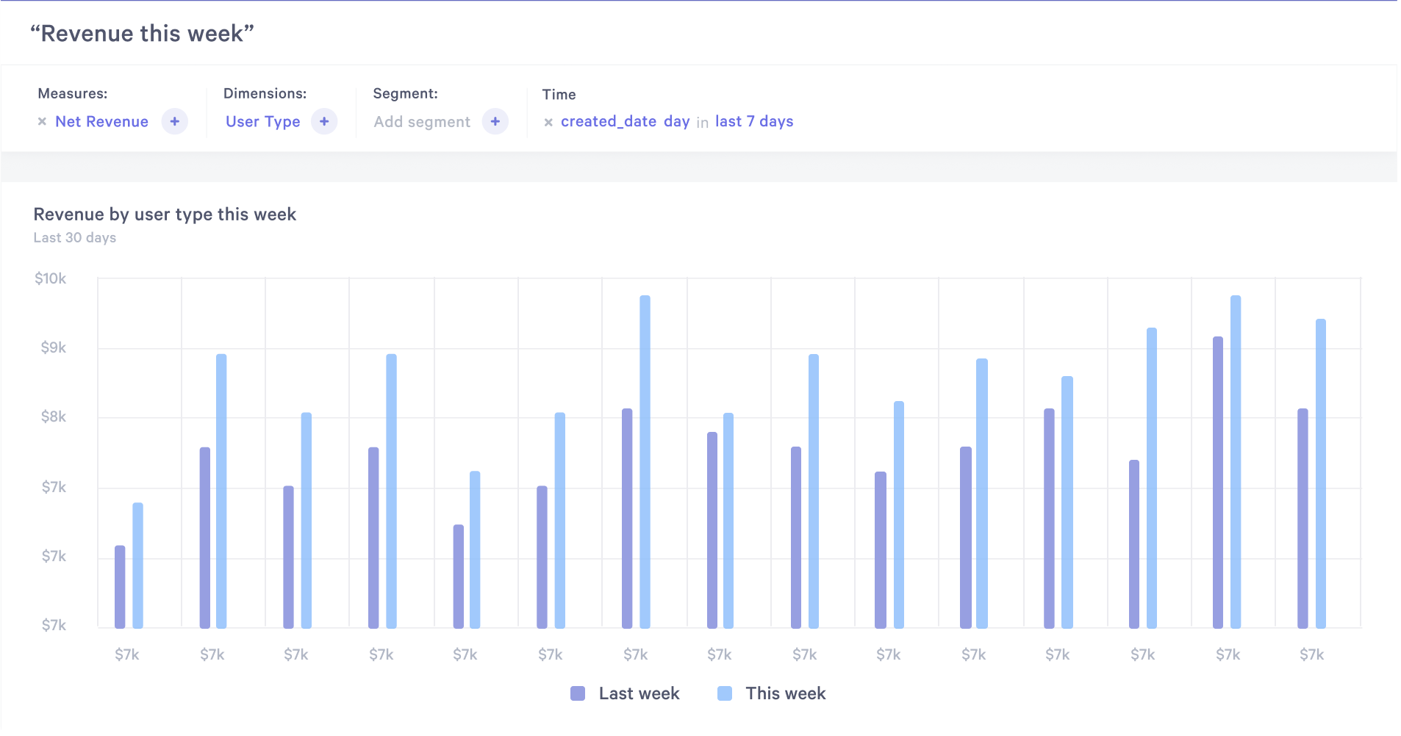1401x736 pixels.
Task: Click the Time label
Action: tap(559, 94)
